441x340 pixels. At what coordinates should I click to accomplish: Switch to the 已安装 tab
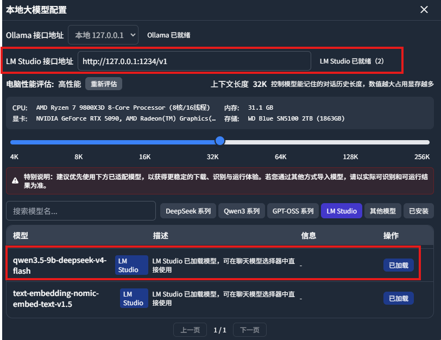click(419, 211)
